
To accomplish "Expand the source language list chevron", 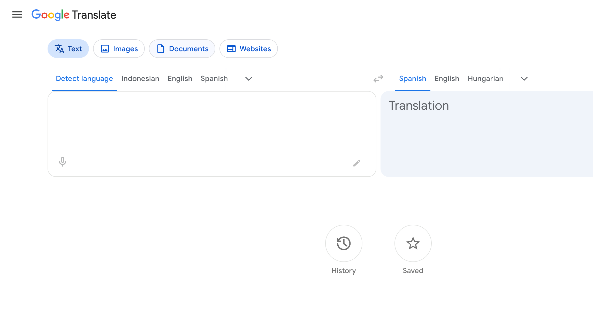I will 248,79.
